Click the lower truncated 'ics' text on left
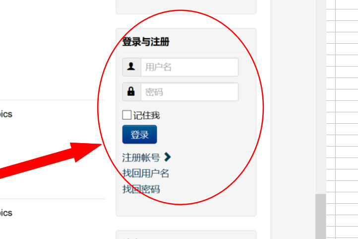 coord(6,213)
